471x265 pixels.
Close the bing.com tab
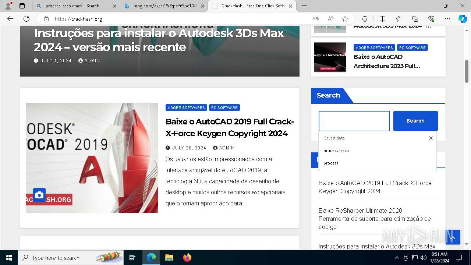coord(202,6)
